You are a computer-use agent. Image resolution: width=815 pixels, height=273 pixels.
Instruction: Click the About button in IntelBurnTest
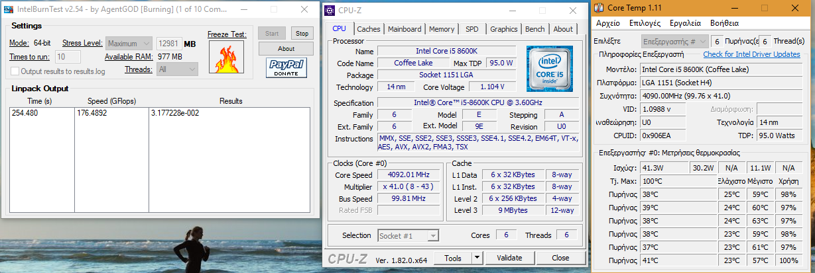[x=286, y=49]
